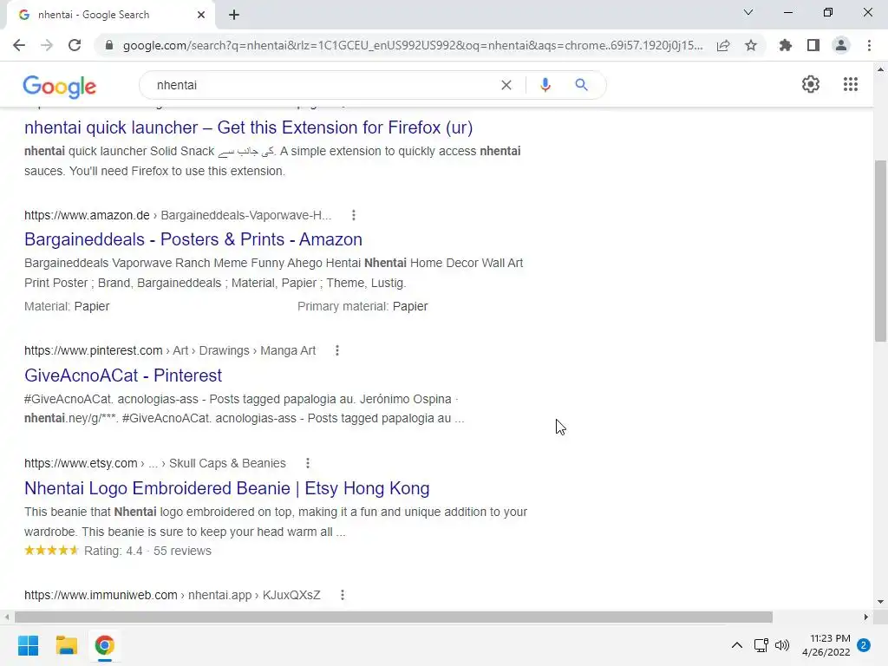Open the volume control speaker icon
This screenshot has width=888, height=666.
[782, 645]
